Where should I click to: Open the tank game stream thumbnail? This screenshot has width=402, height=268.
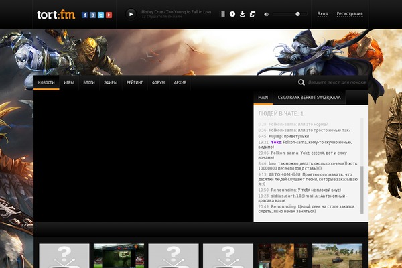coord(338,256)
